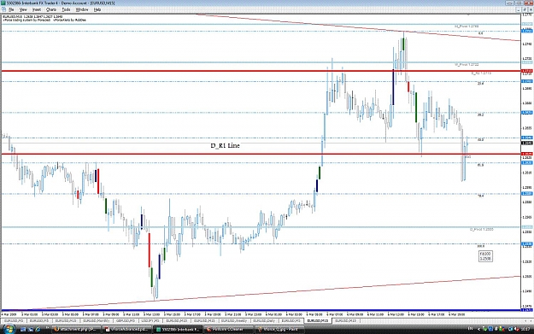The image size is (534, 334).
Task: Select the W_Pivot label on chart
Action: click(x=467, y=64)
